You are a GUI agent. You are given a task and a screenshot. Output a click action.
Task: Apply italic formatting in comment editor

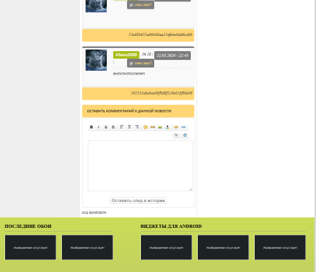point(99,127)
